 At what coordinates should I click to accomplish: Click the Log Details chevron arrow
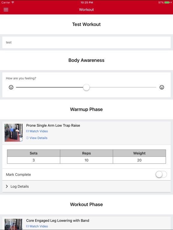coord(7,186)
